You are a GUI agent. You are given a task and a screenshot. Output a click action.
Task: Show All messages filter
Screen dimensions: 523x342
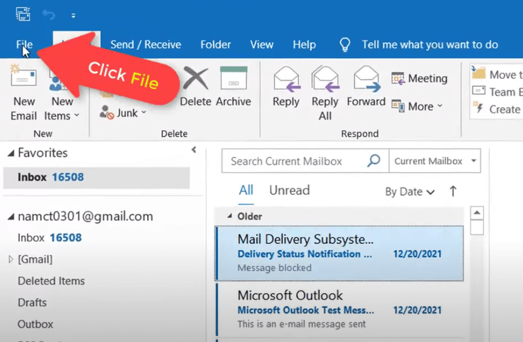click(x=246, y=191)
